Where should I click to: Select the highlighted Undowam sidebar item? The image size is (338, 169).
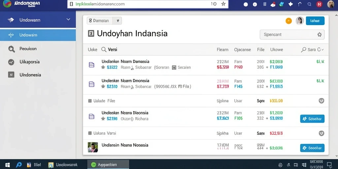point(38,35)
